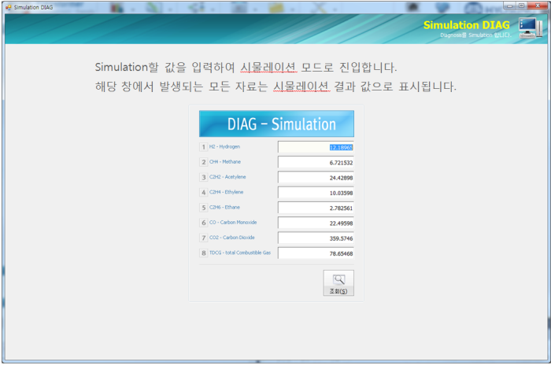The height and width of the screenshot is (365, 551).
Task: Maximize the Simulation DIAG window
Action: (520, 6)
